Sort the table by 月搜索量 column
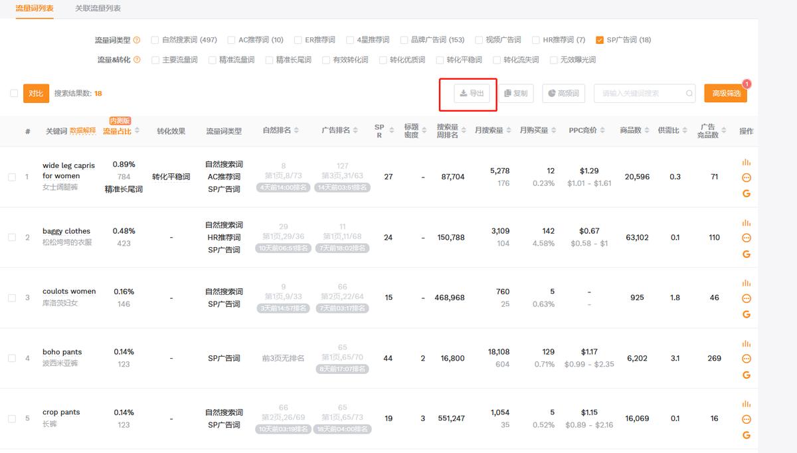The image size is (797, 453). [x=509, y=131]
